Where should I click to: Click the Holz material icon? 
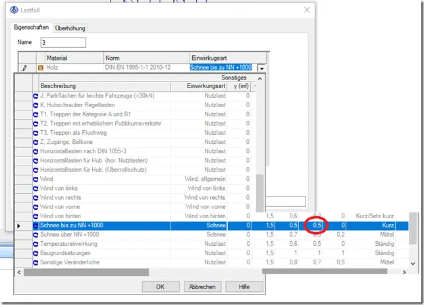pos(41,68)
